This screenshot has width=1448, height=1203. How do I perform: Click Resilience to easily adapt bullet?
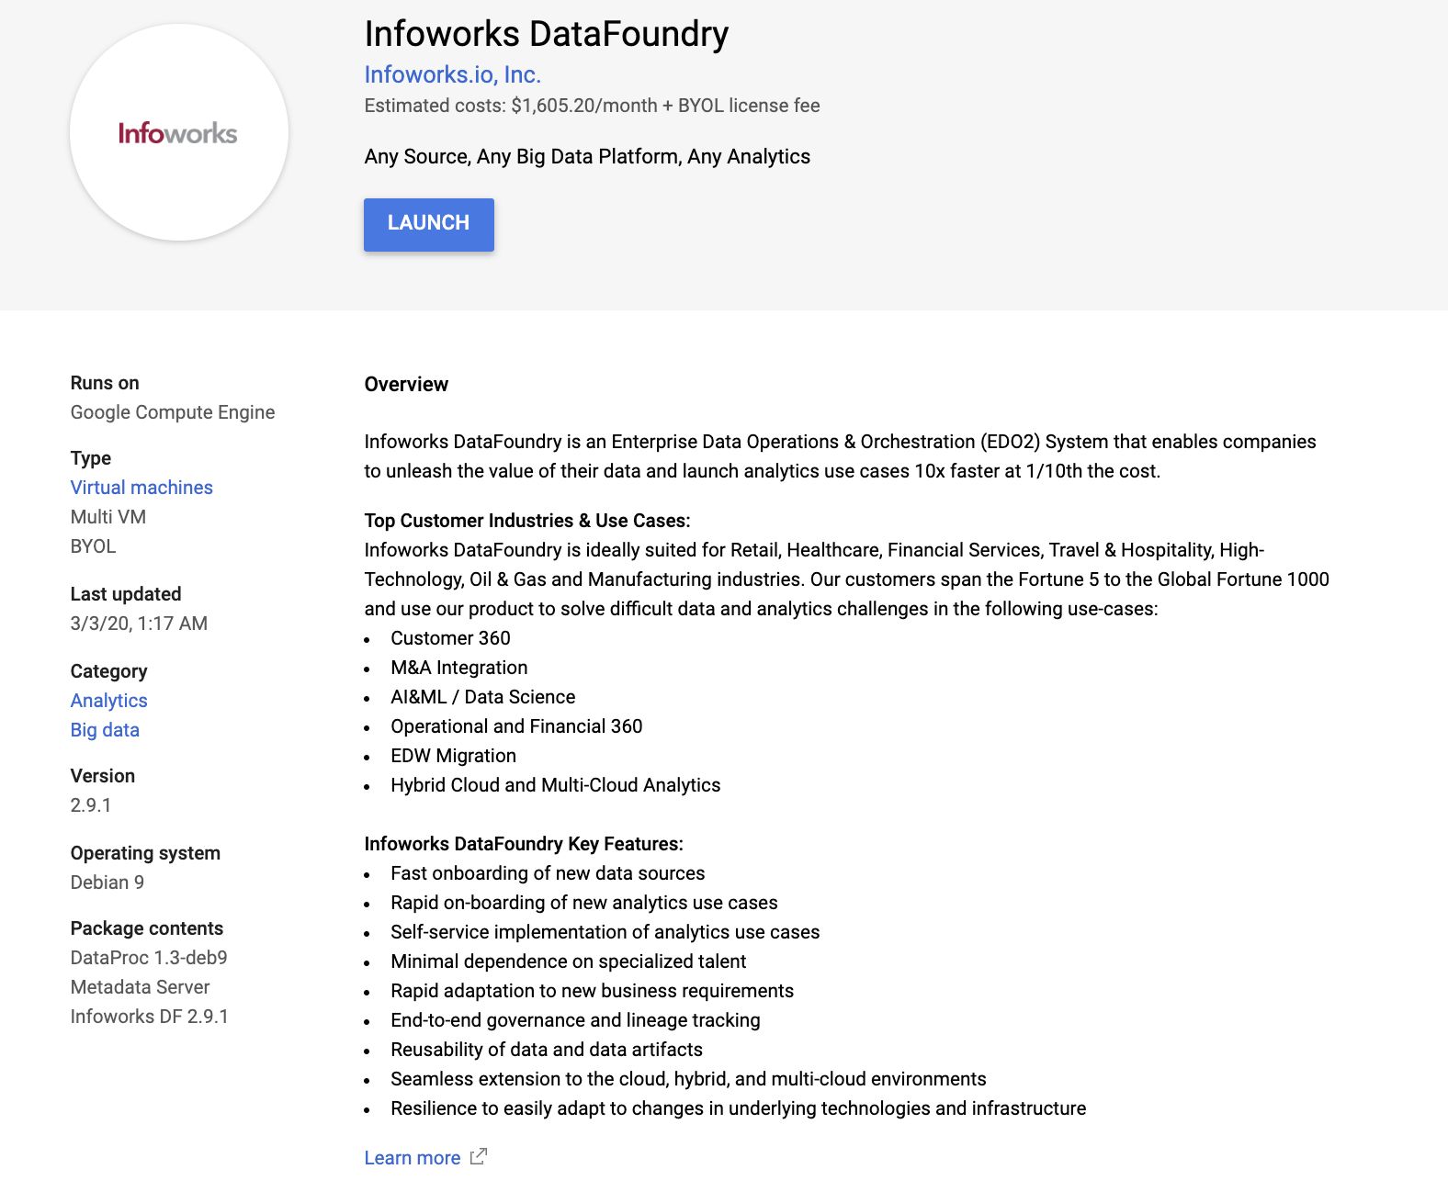tap(738, 1108)
